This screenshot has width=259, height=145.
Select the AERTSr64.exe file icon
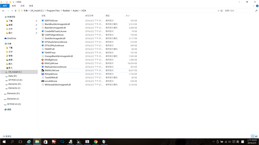42,21
